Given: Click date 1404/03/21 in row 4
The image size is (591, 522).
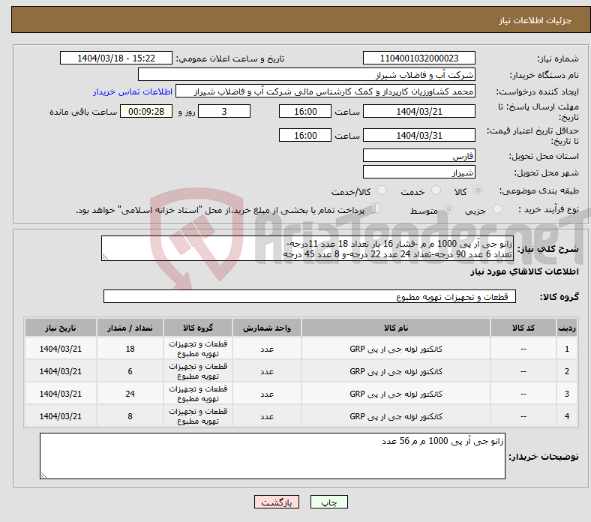Looking at the screenshot, I should pos(61,416).
